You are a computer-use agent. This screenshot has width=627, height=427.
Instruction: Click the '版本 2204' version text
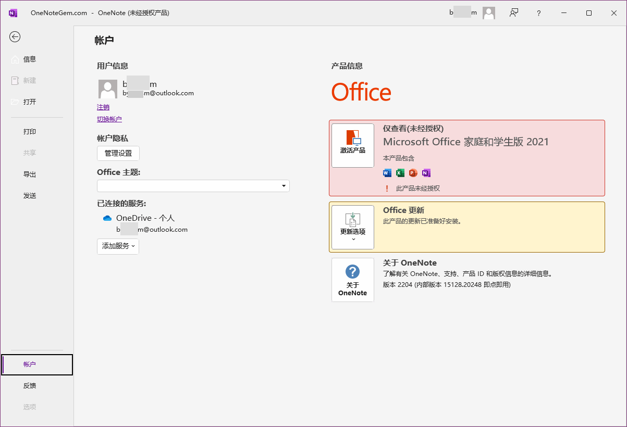[447, 285]
